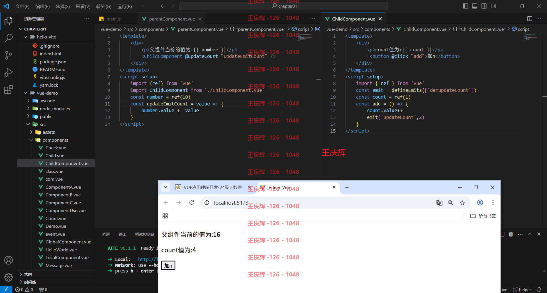Open the overflow menu after 运行
Screen dimensions: 547x293
142,6
